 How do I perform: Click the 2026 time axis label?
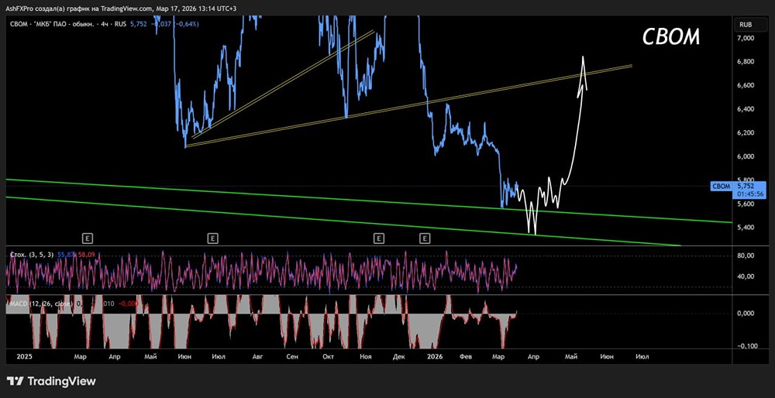(x=435, y=356)
